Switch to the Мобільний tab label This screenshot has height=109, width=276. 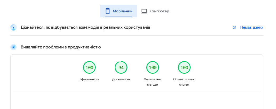123,11
